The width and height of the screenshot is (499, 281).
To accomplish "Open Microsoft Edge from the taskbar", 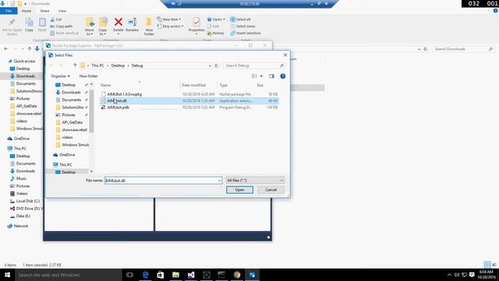I will point(146,275).
